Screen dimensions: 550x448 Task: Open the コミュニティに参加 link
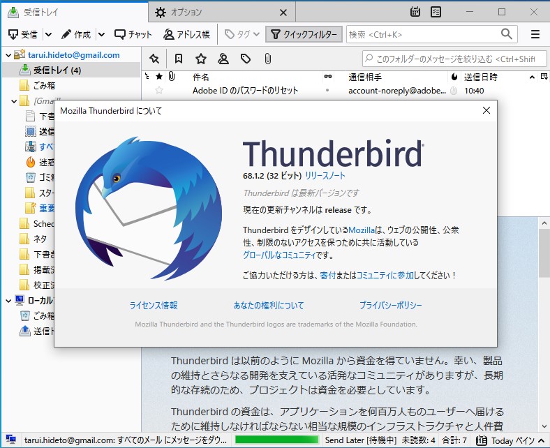[385, 276]
